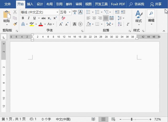
Task: Center align the paragraph
Action: [94, 18]
